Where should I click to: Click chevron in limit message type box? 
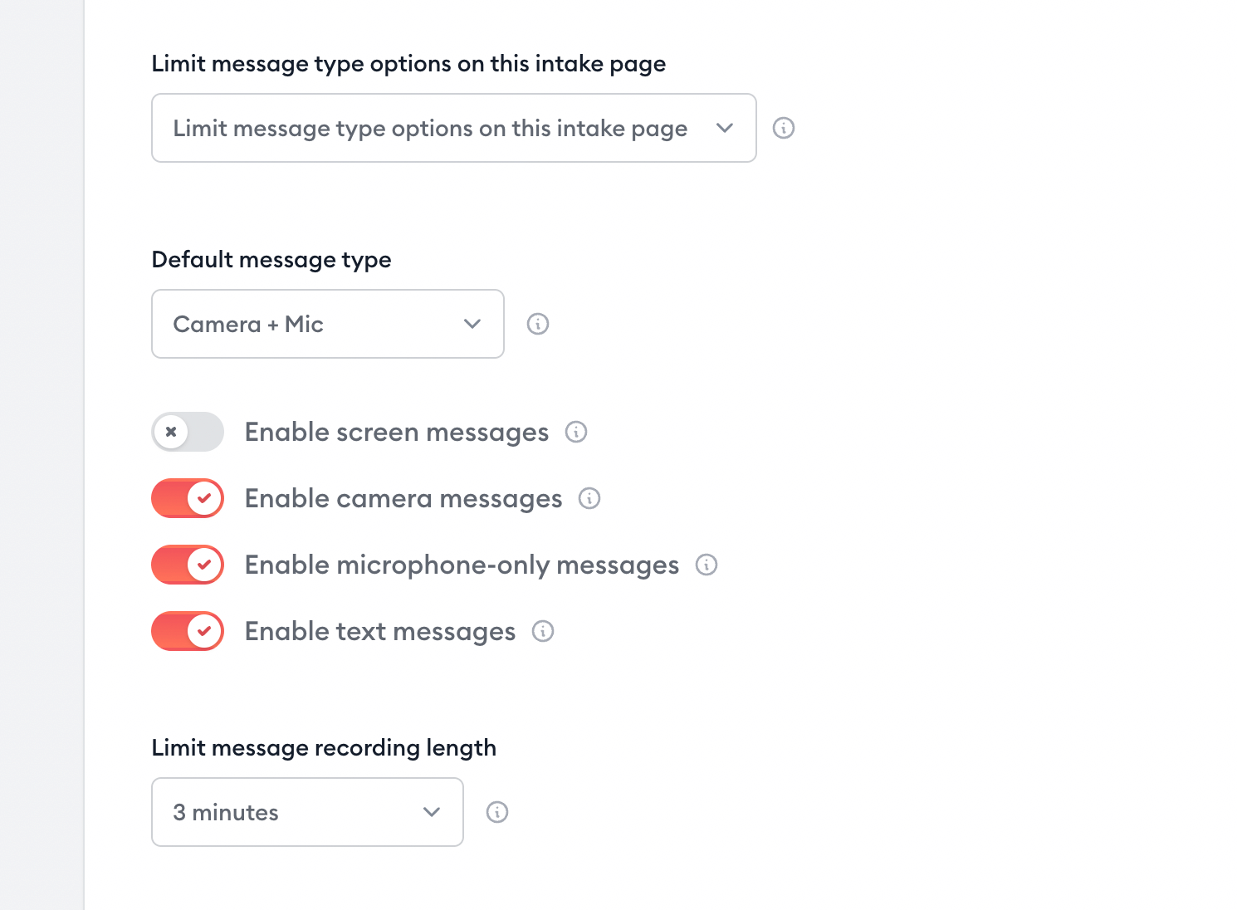point(725,128)
